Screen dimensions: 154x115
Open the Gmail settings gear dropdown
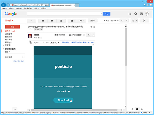pos(144,21)
